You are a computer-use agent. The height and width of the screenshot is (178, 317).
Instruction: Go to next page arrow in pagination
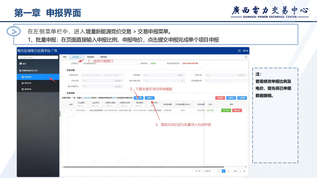pos(228,171)
